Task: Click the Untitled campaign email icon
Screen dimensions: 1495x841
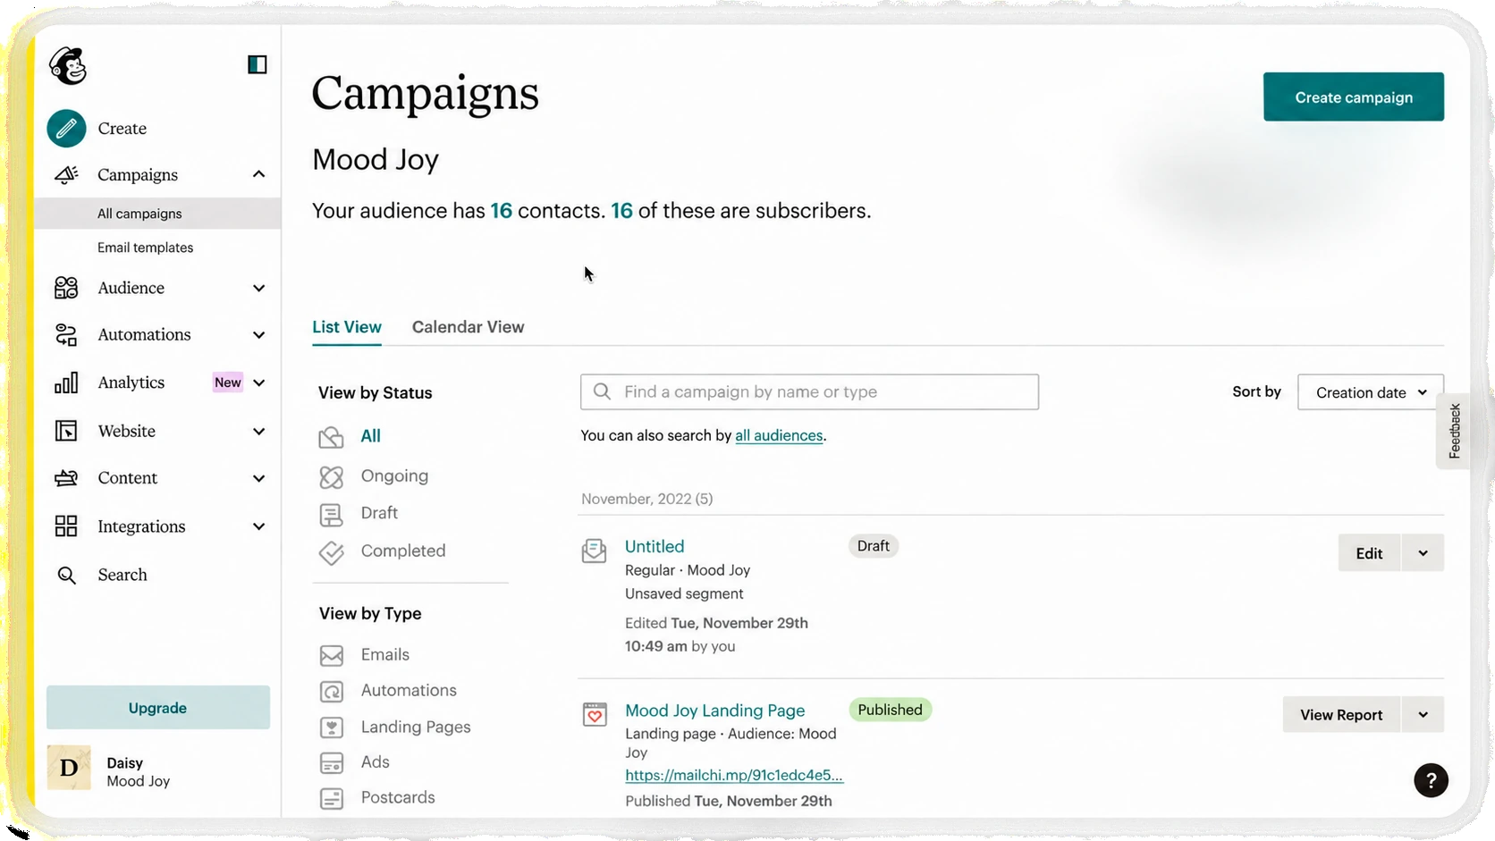Action: tap(594, 551)
